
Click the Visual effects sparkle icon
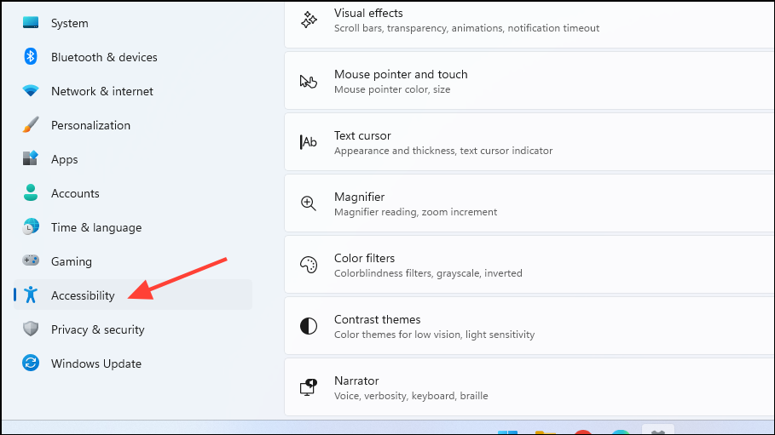pos(309,20)
